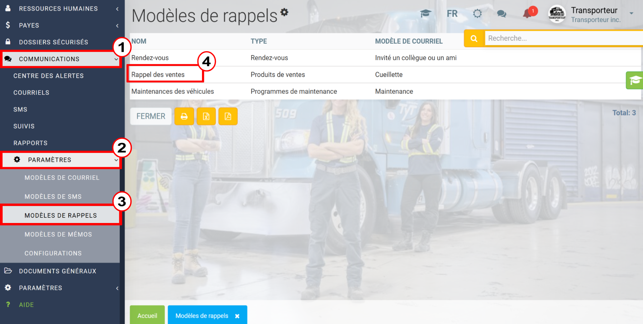
Task: Switch to the Accueil tab
Action: pos(147,315)
